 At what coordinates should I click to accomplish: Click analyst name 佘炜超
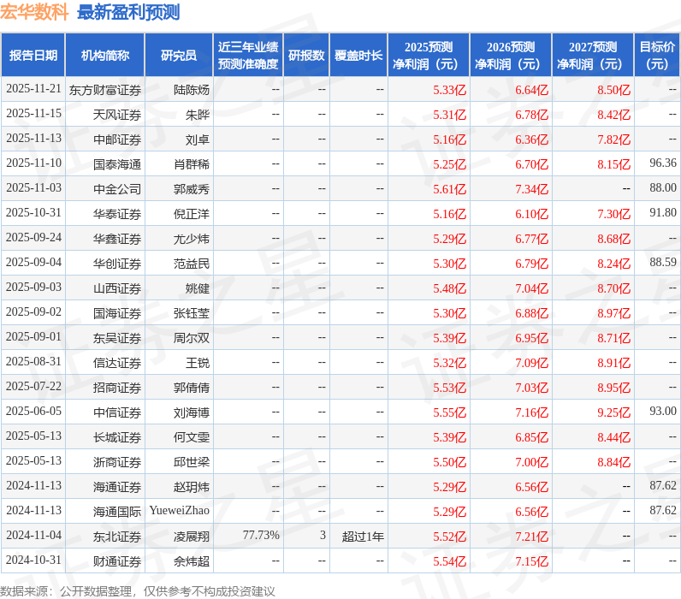click(192, 560)
